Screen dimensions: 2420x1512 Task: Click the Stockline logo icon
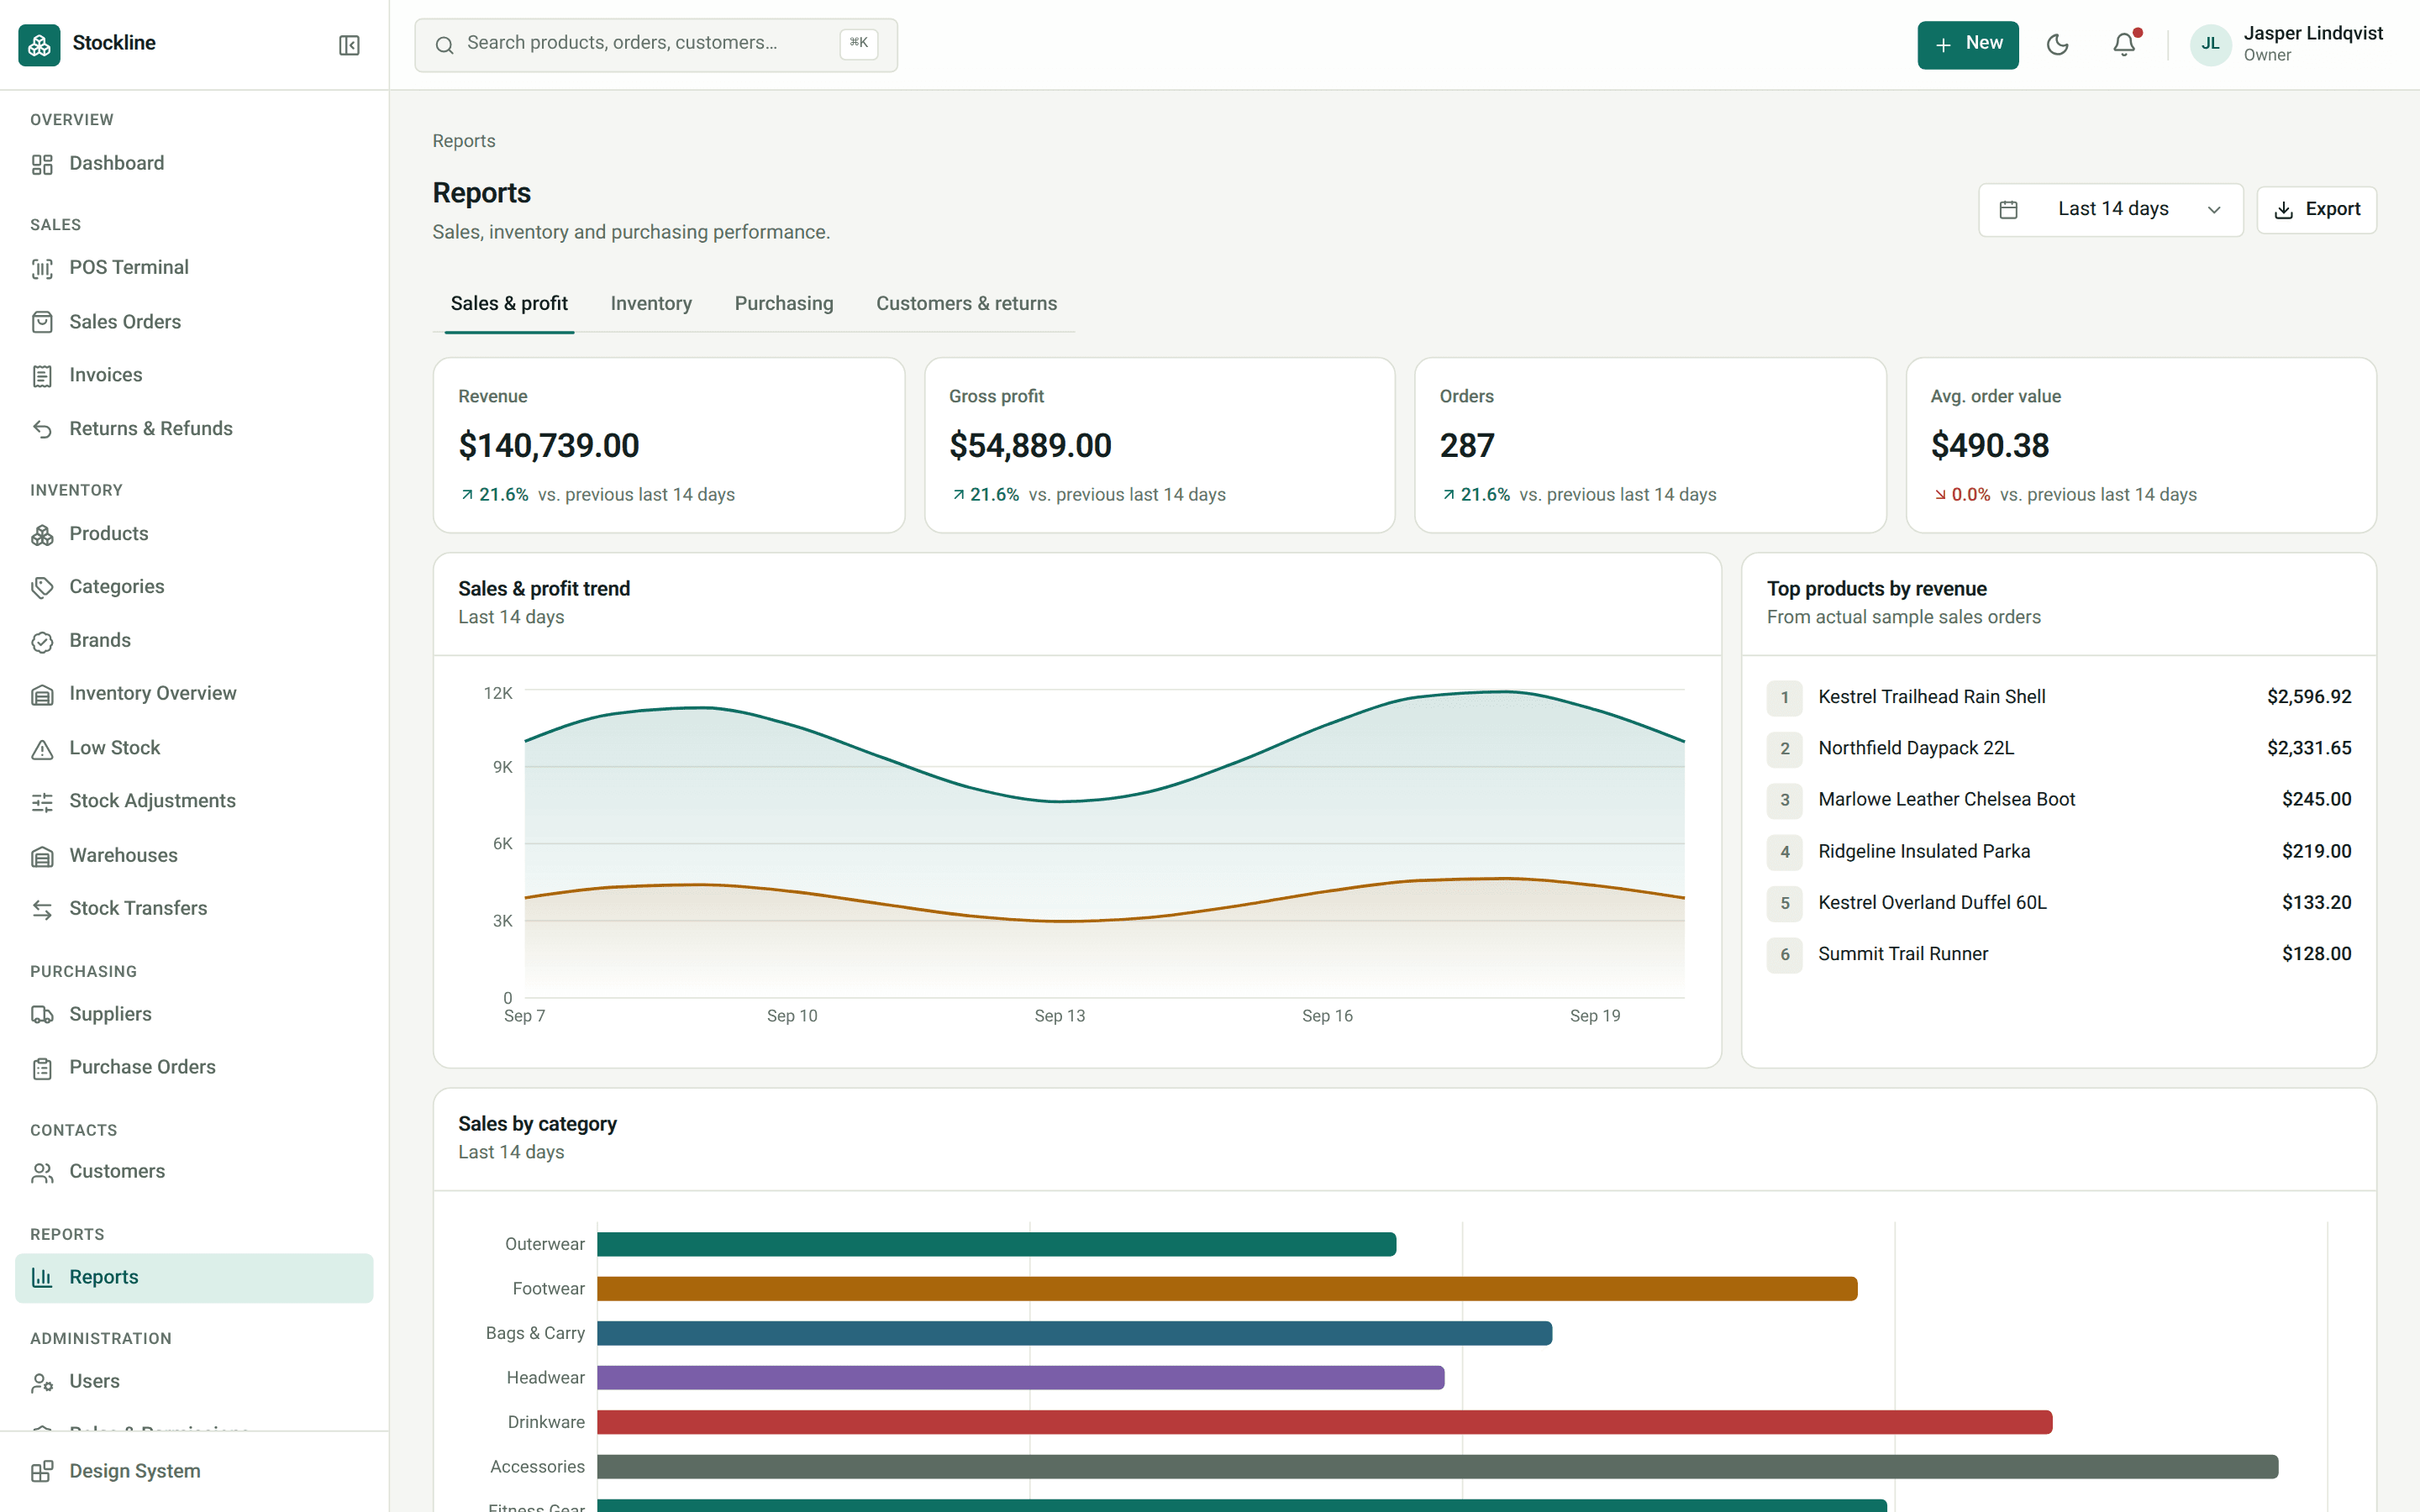[x=39, y=45]
